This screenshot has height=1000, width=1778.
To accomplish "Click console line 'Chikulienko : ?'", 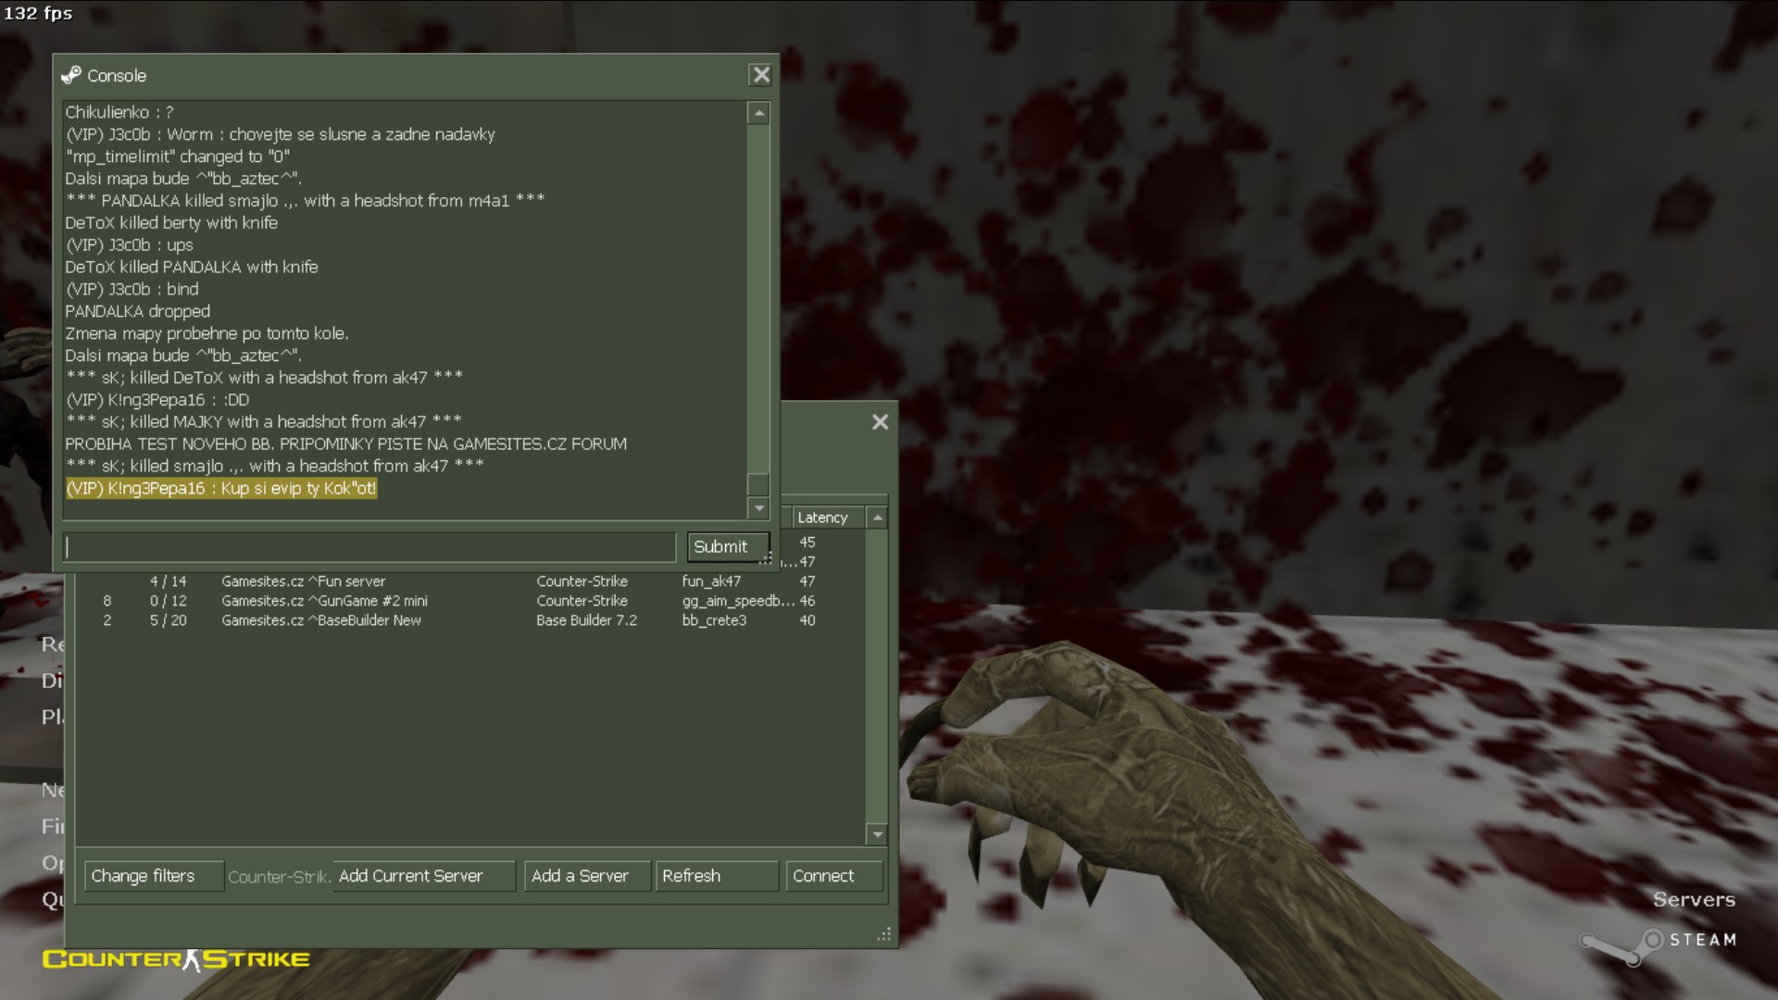I will pyautogui.click(x=119, y=112).
